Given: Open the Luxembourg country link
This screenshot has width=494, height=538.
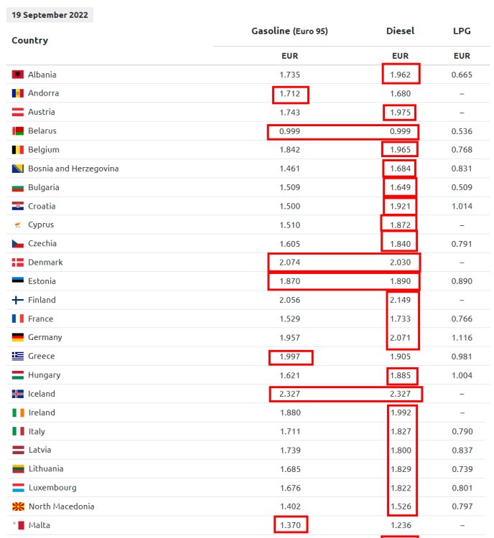Looking at the screenshot, I should pos(51,488).
